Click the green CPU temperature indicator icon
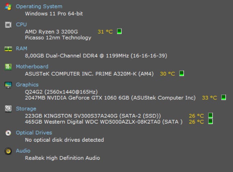The height and width of the screenshot is (172, 233). pyautogui.click(x=119, y=31)
